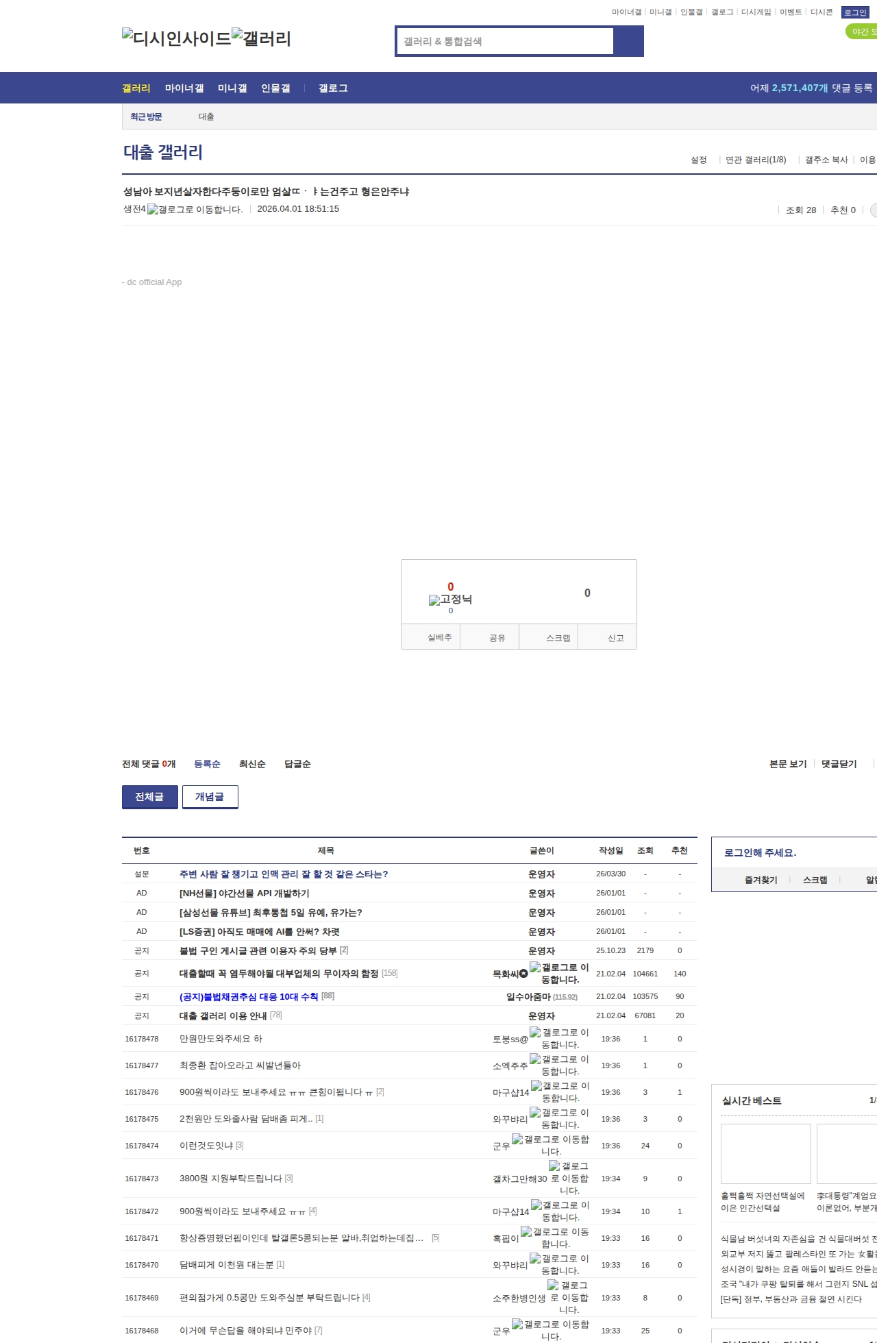Open 디시콘 link in top menu
The image size is (877, 1343).
[822, 12]
